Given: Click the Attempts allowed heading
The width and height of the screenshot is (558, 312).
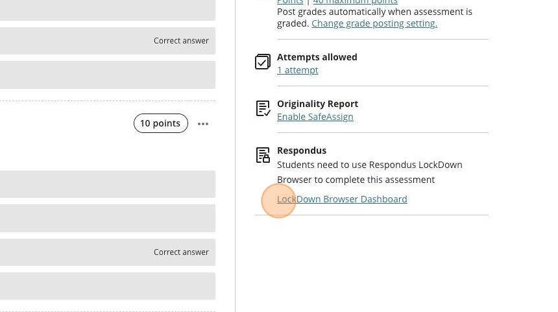Looking at the screenshot, I should pos(317,57).
